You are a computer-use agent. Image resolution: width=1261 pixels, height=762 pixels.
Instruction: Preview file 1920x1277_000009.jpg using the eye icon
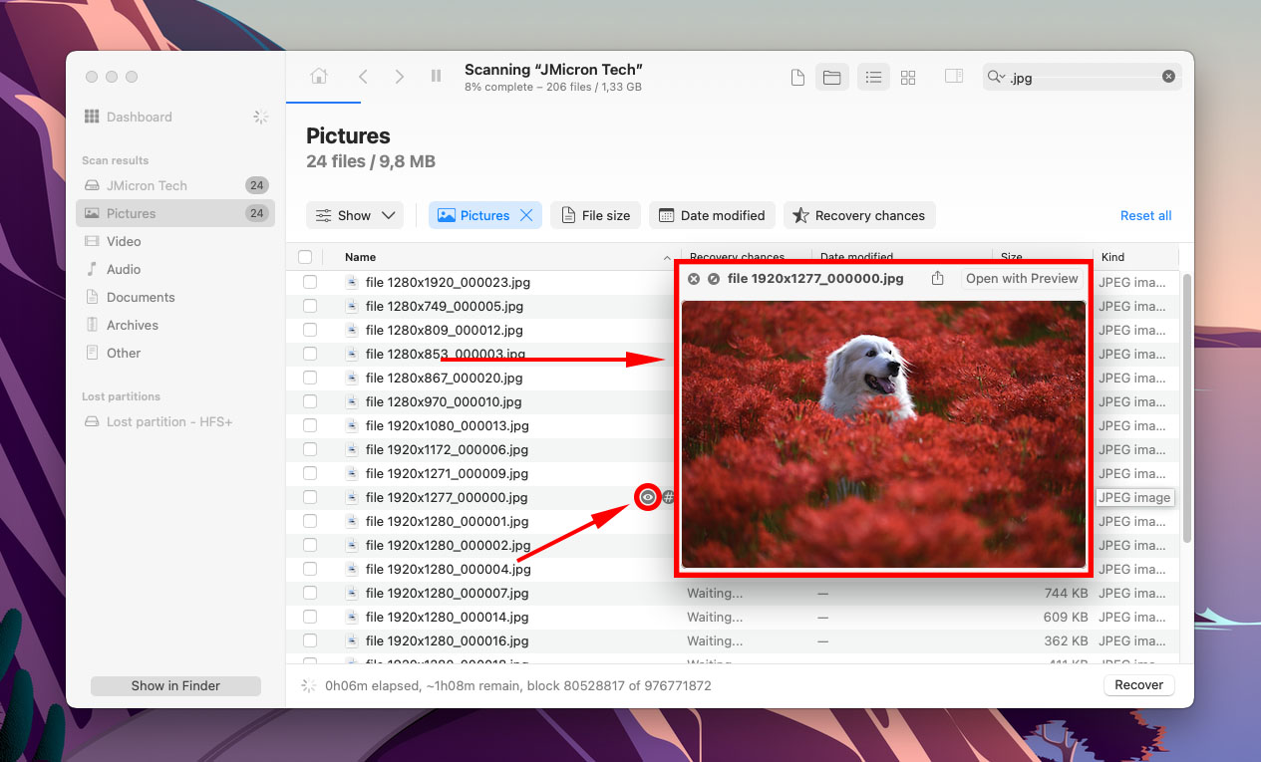pyautogui.click(x=647, y=497)
